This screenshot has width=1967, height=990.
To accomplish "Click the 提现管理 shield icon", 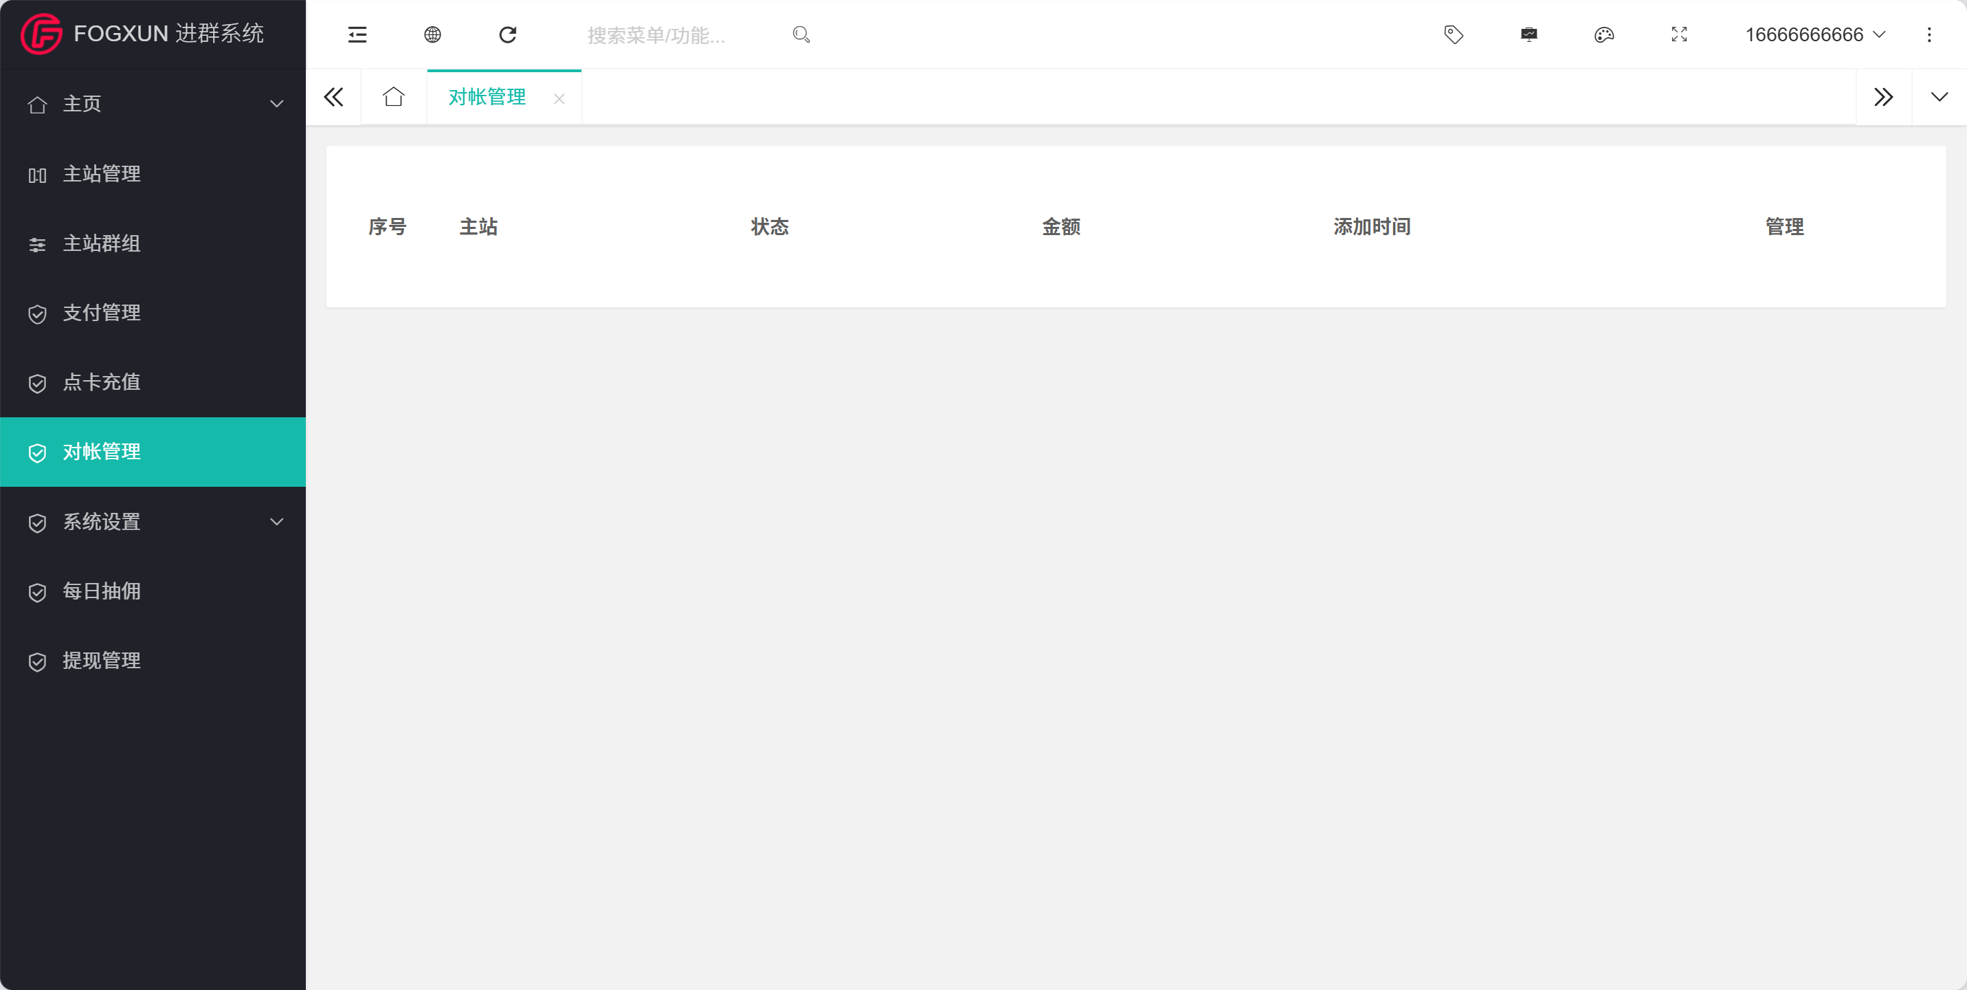I will [37, 662].
